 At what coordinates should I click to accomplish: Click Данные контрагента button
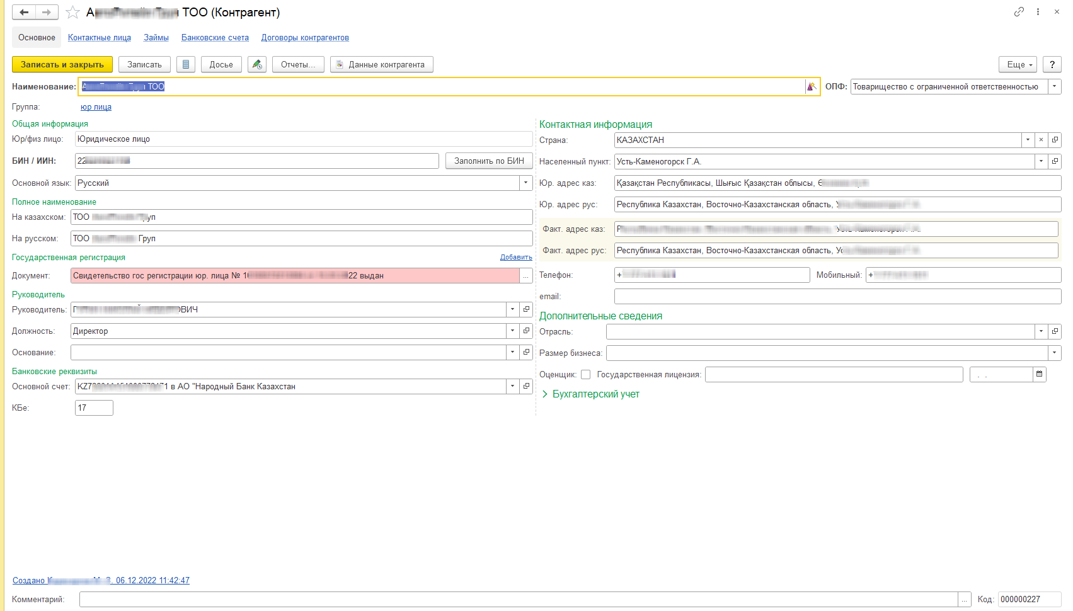point(382,64)
